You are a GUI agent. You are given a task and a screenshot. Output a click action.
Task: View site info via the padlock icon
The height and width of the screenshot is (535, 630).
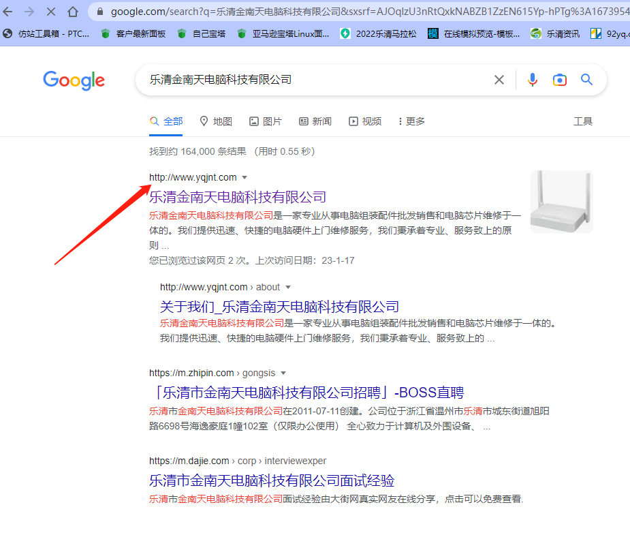[x=100, y=12]
